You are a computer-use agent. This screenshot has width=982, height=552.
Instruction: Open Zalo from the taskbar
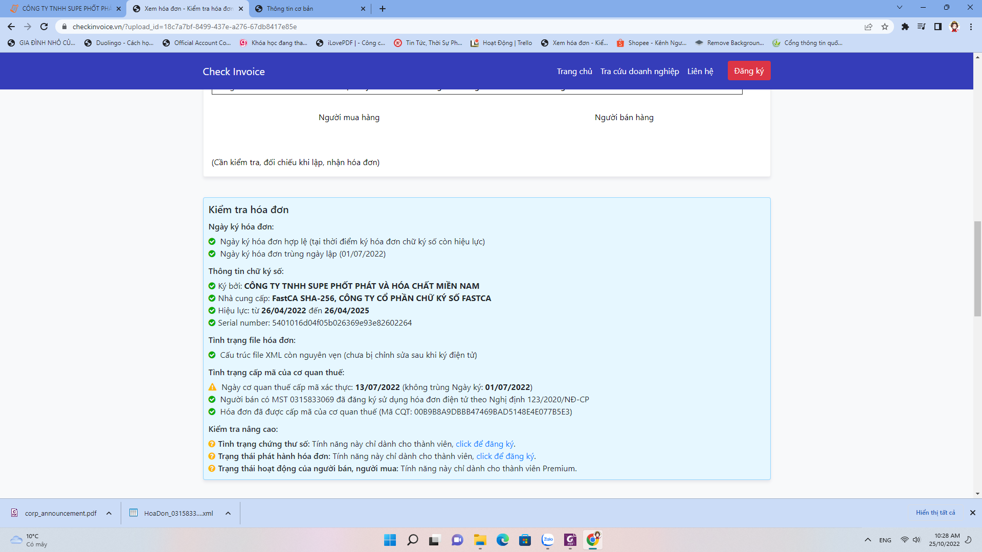tap(548, 540)
